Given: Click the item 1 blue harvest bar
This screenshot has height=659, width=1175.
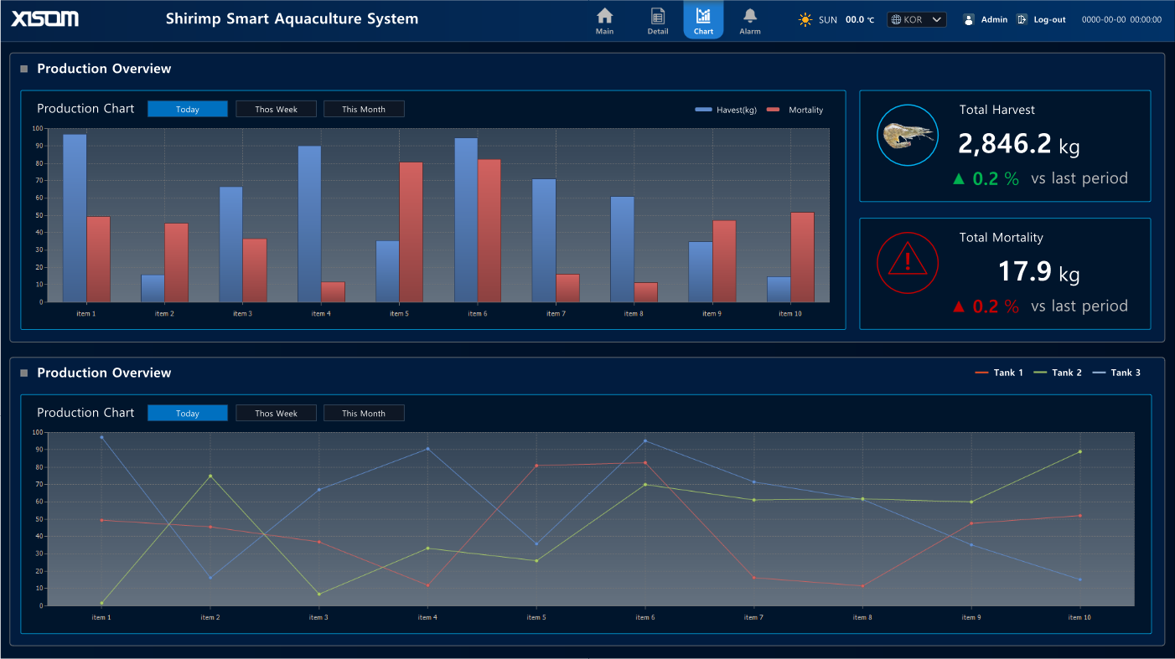Looking at the screenshot, I should [75, 218].
